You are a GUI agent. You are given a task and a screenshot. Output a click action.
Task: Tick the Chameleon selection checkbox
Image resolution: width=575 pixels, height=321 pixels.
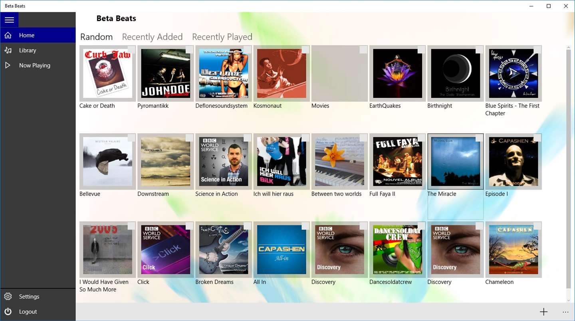[x=537, y=226]
